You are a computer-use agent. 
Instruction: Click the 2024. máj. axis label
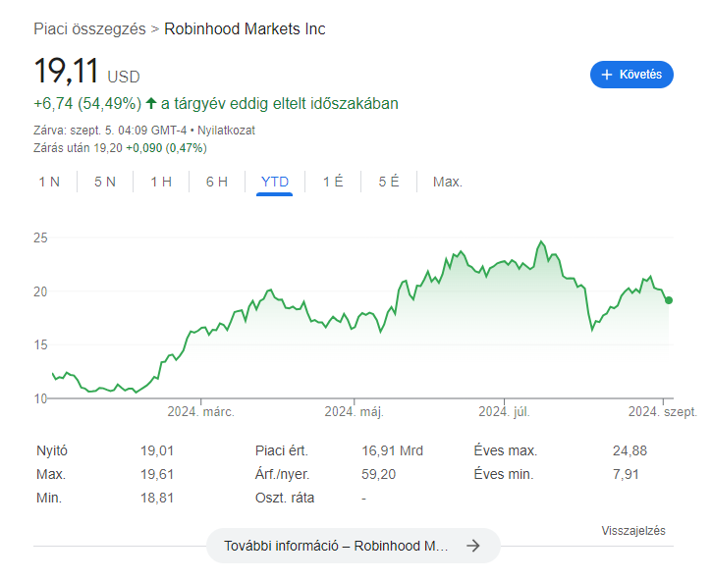point(355,411)
